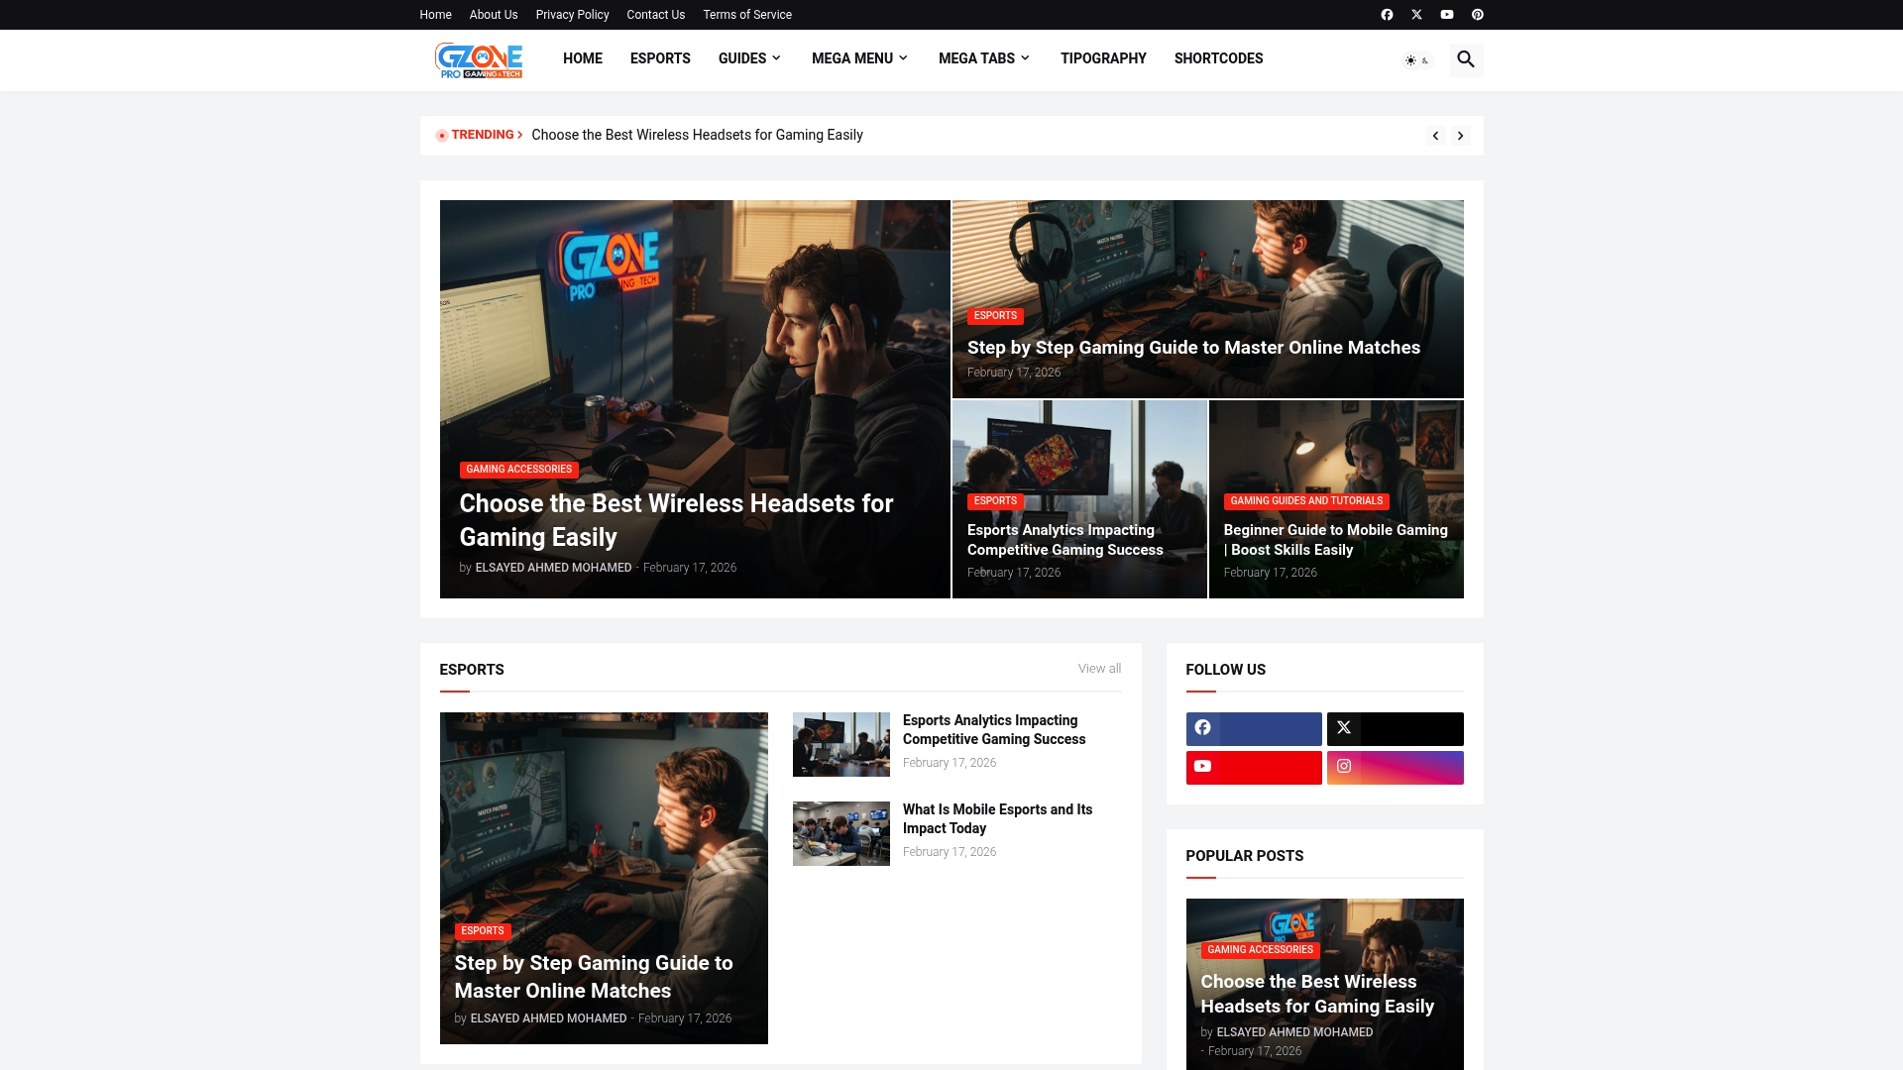Open the Facebook icon in top bar
1903x1070 pixels.
click(1387, 15)
